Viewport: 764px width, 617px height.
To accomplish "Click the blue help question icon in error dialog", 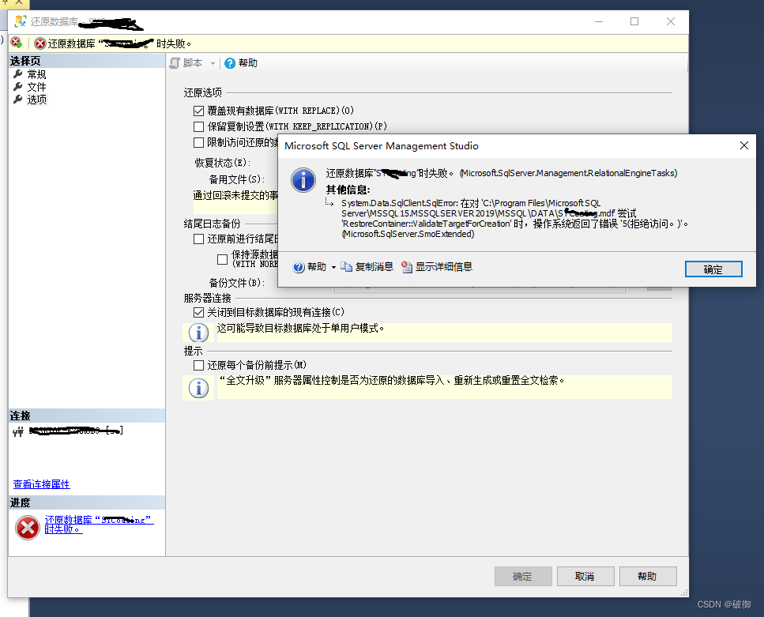I will (298, 267).
